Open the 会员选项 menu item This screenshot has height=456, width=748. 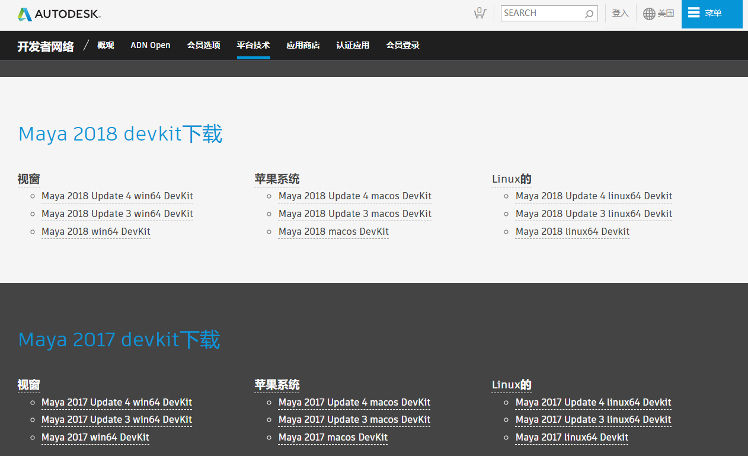[203, 45]
